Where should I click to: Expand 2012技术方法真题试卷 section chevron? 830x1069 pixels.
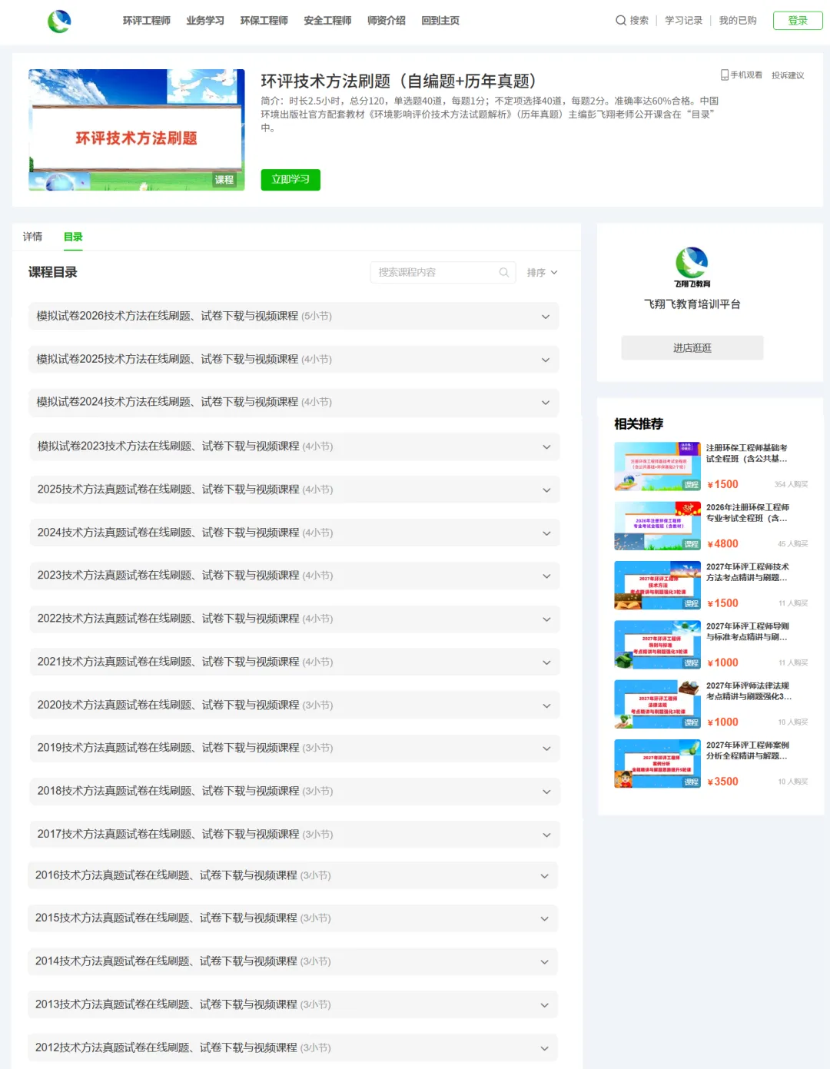coord(544,1047)
